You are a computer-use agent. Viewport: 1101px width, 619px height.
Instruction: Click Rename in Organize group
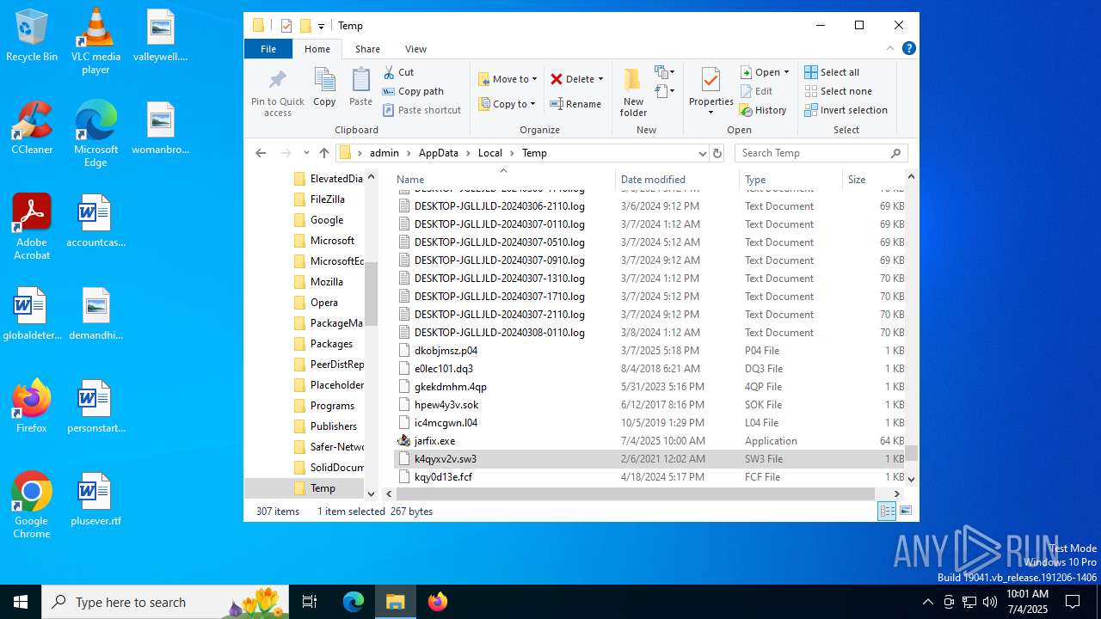pyautogui.click(x=575, y=104)
